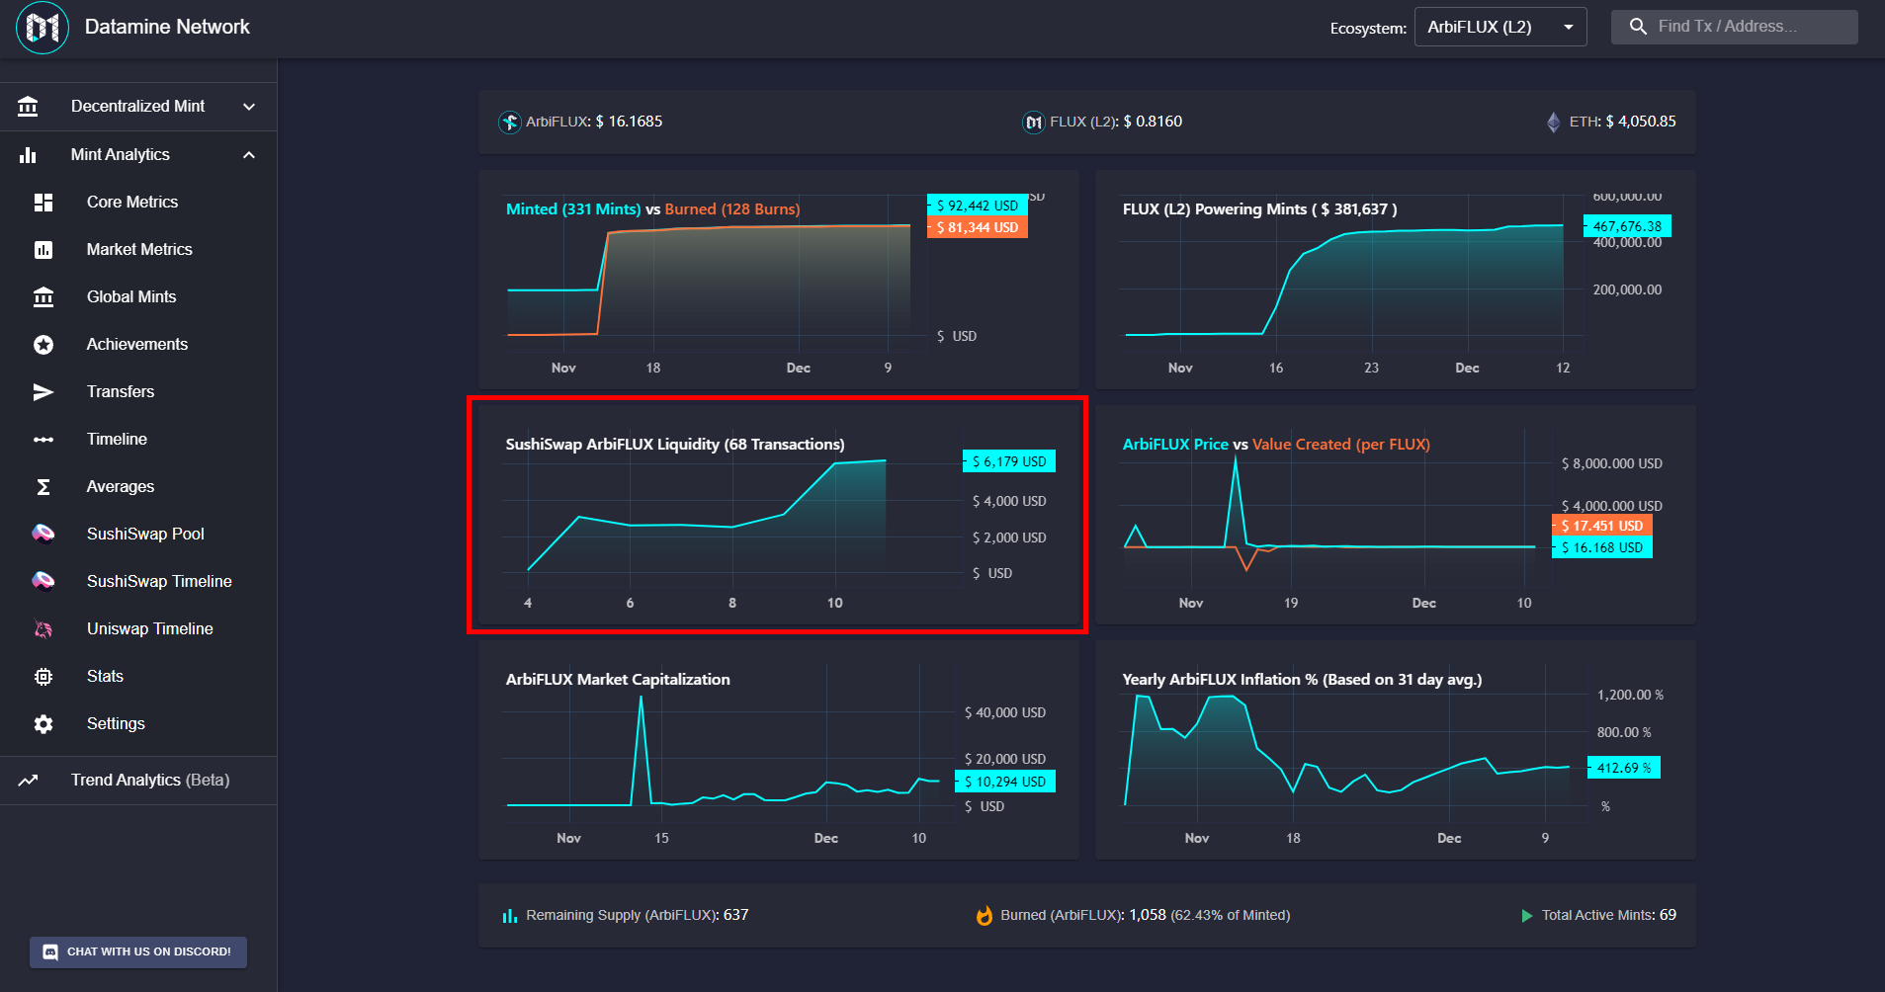
Task: Click the $ 6,179 USD liquidity label
Action: click(1008, 461)
